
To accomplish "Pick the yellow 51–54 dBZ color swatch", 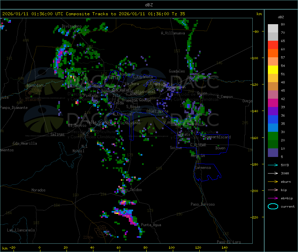I will tap(273, 70).
